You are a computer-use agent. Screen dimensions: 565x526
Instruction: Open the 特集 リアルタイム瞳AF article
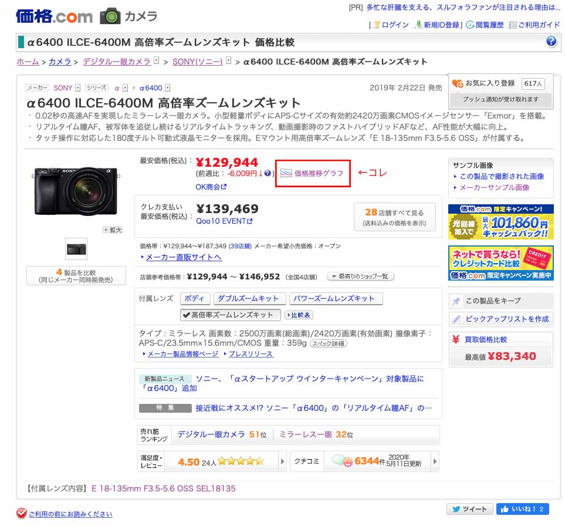(313, 408)
